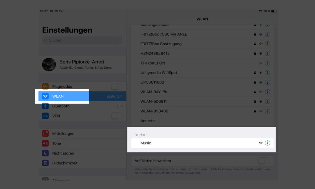Choose Anderes ... network option

(x=202, y=121)
